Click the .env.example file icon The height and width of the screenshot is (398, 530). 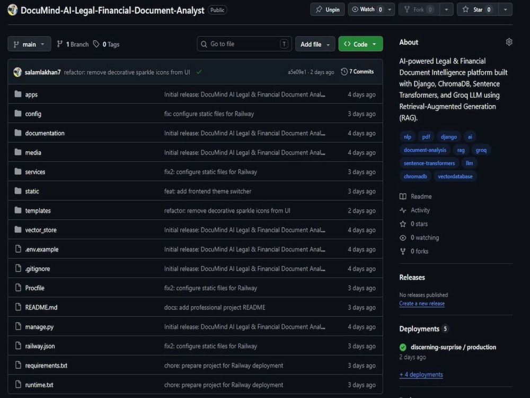(x=18, y=249)
